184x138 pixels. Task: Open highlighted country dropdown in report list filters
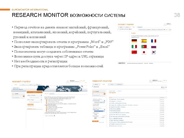coord(99,111)
